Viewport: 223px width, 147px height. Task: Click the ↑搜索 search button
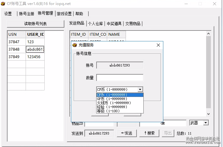(x=149, y=133)
